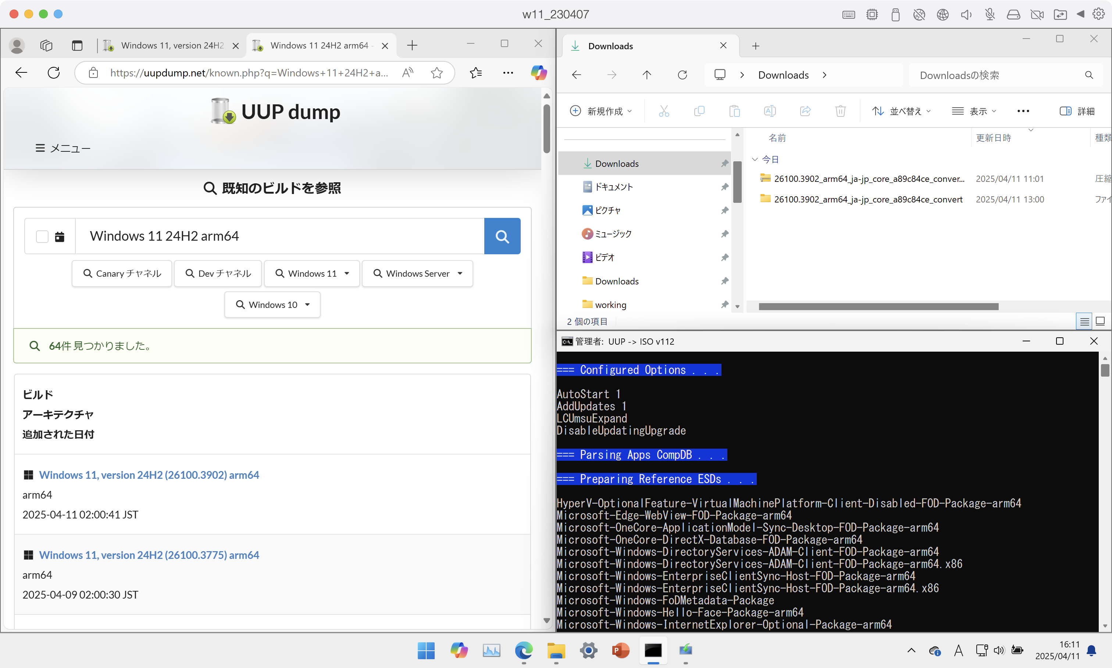Screen dimensions: 1112x668
Task: Open Windows Start button
Action: coord(426,650)
